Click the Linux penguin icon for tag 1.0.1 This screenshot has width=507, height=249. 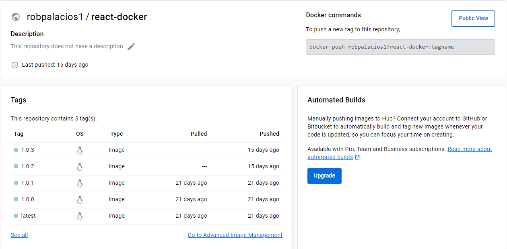click(80, 183)
